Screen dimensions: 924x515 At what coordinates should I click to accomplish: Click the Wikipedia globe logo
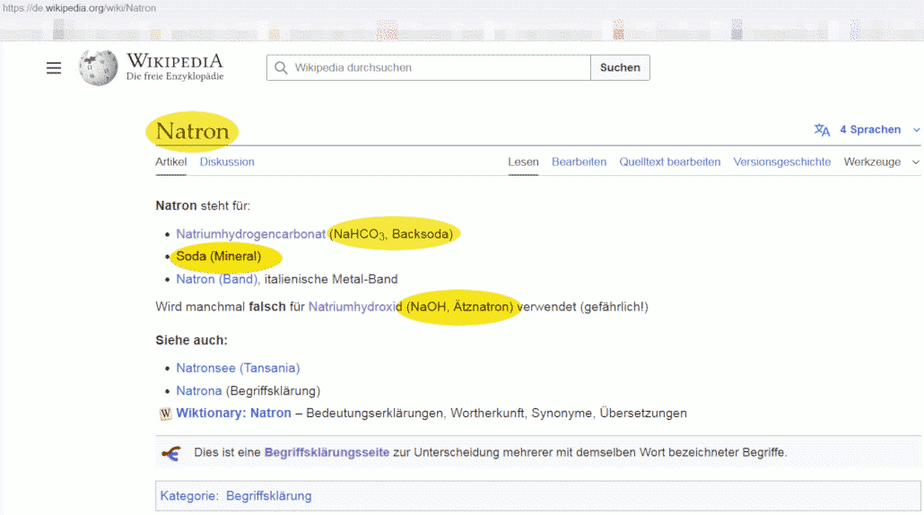(98, 67)
